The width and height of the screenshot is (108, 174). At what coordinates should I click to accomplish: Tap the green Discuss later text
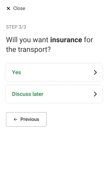coord(28,94)
